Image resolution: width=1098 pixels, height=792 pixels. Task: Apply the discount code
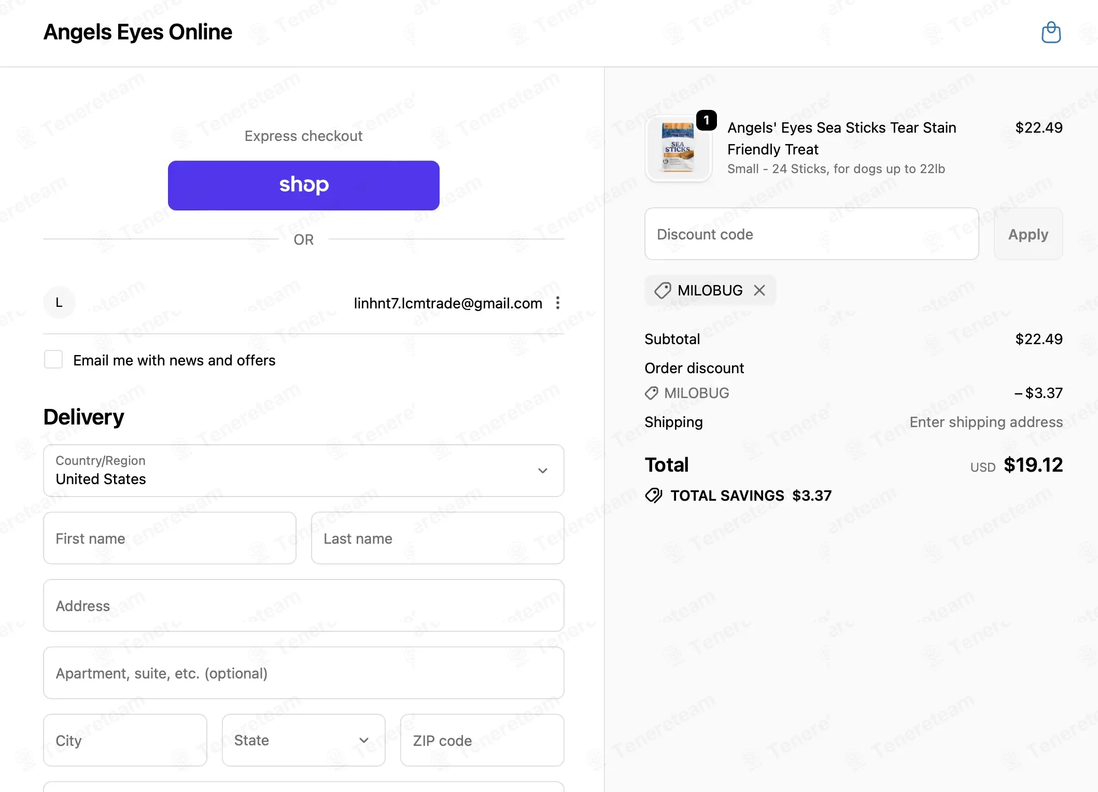[1028, 234]
